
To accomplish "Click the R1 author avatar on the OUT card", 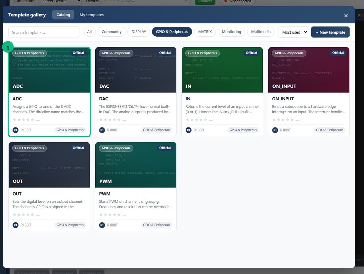I will (15, 225).
